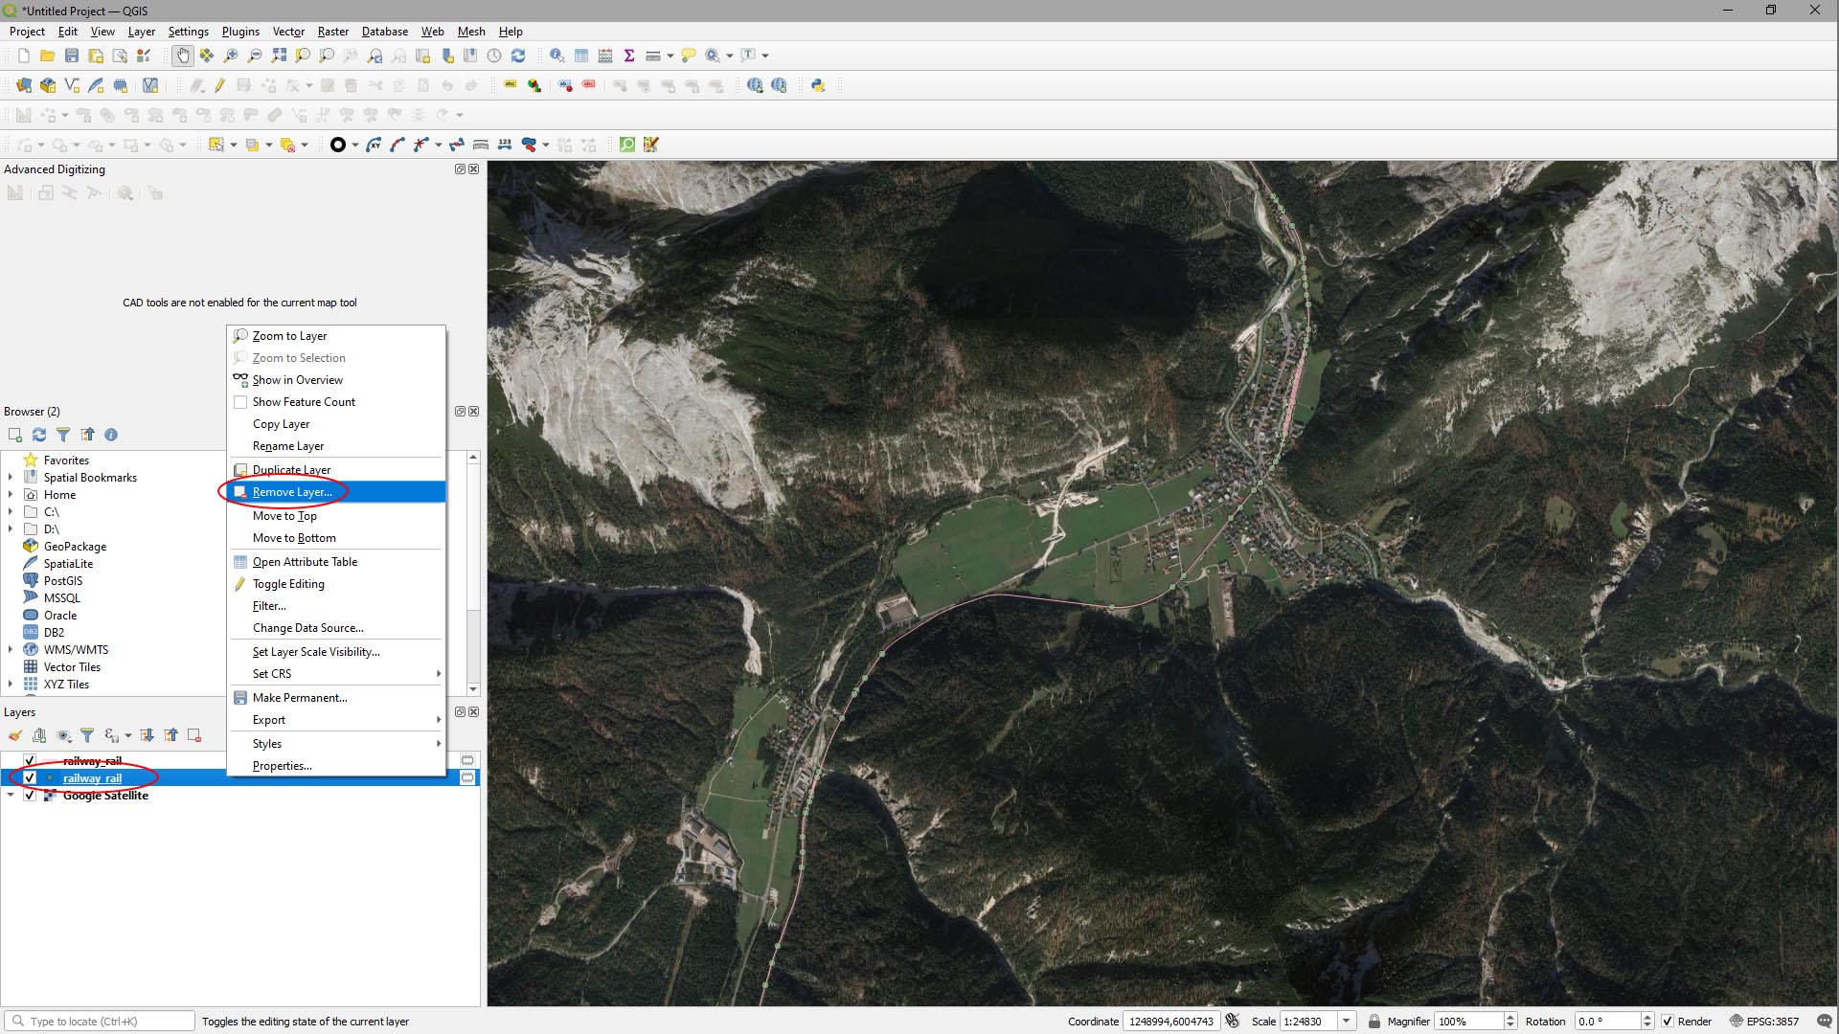Click the black circle snapping icon
The image size is (1839, 1034).
[x=338, y=145]
